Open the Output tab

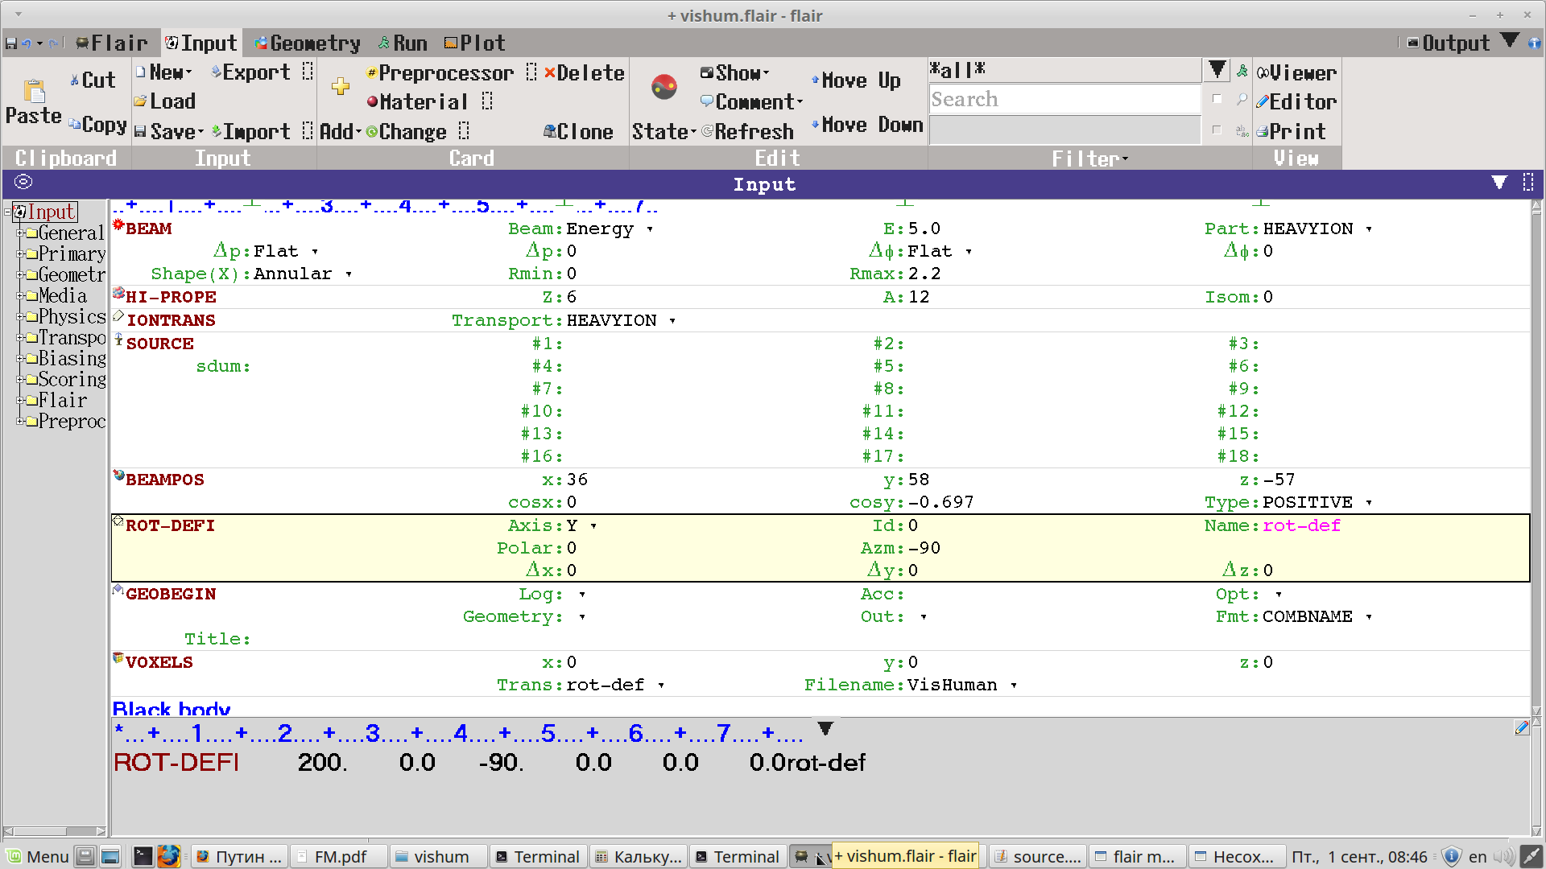click(x=1448, y=43)
